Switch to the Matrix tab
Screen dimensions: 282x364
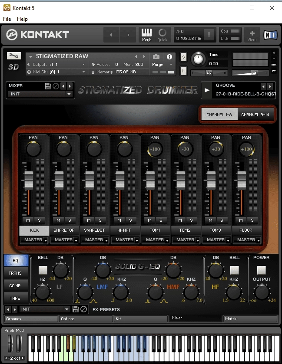coord(250,319)
